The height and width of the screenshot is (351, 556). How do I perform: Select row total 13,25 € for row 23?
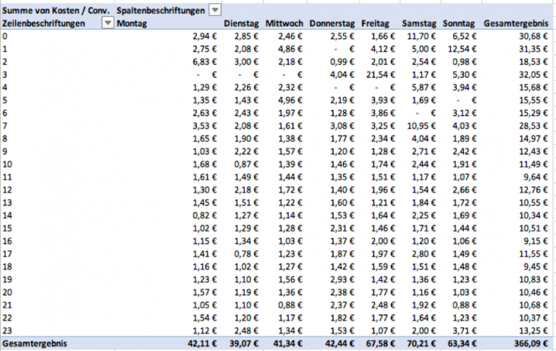534,331
